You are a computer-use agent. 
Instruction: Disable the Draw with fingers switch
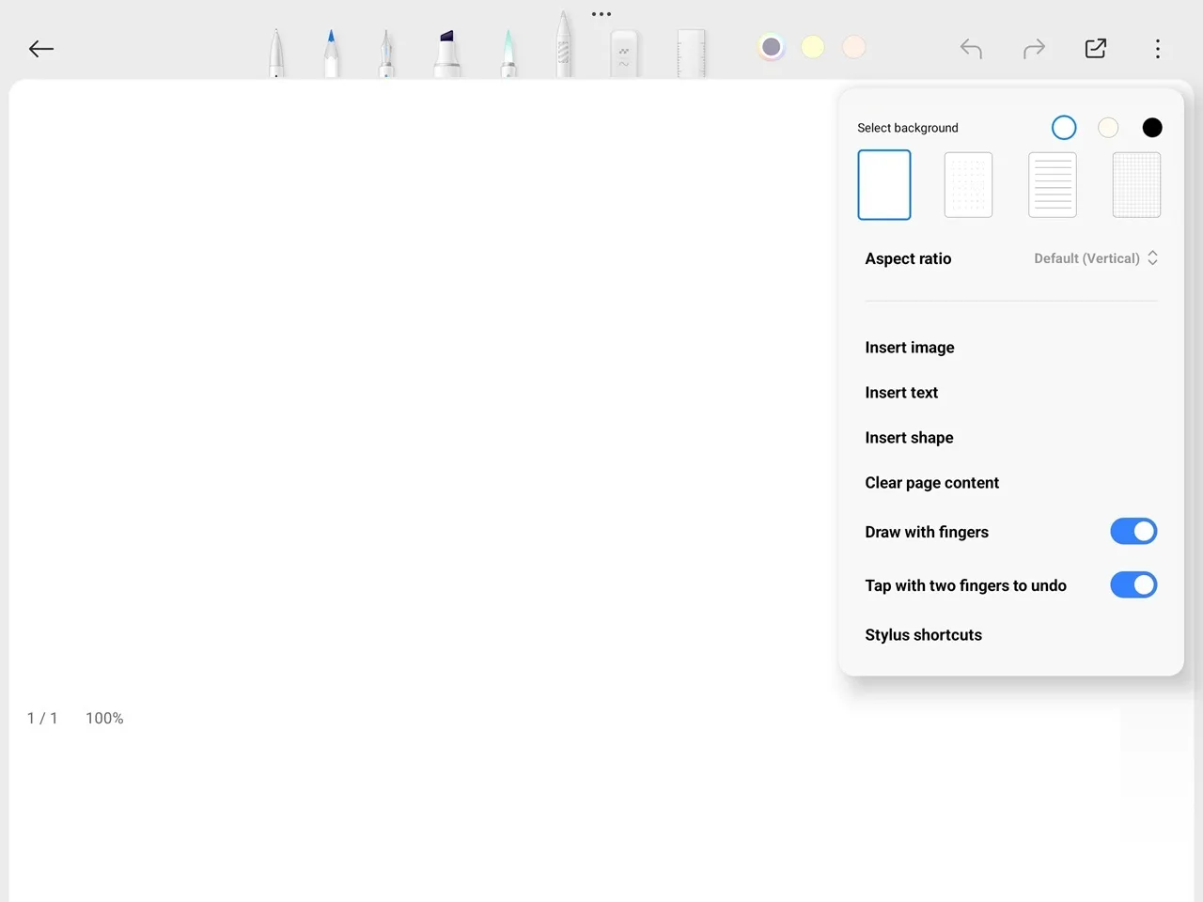click(x=1133, y=532)
